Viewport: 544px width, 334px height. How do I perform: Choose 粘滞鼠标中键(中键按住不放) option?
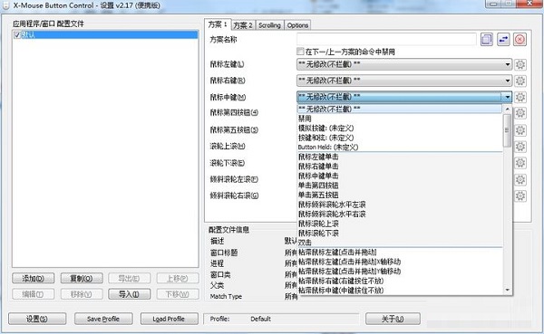coord(400,291)
